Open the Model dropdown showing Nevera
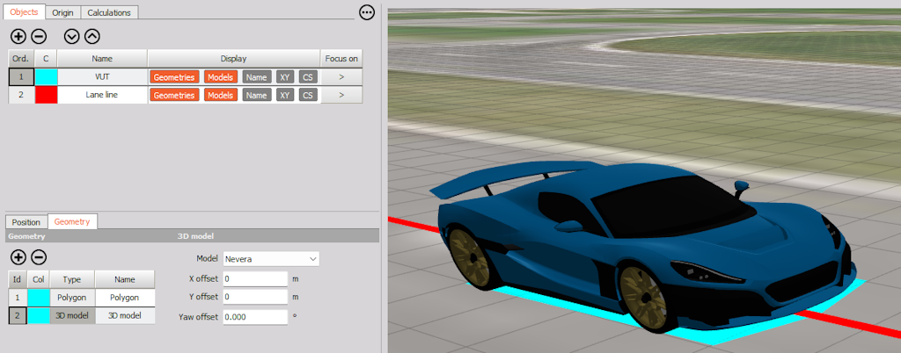Image resolution: width=901 pixels, height=353 pixels. click(271, 259)
